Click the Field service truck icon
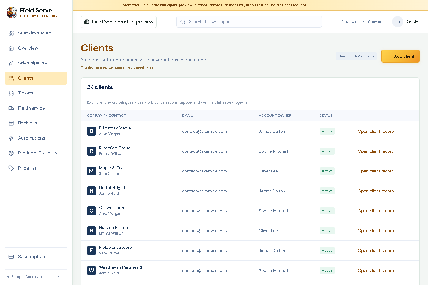 click(11, 108)
